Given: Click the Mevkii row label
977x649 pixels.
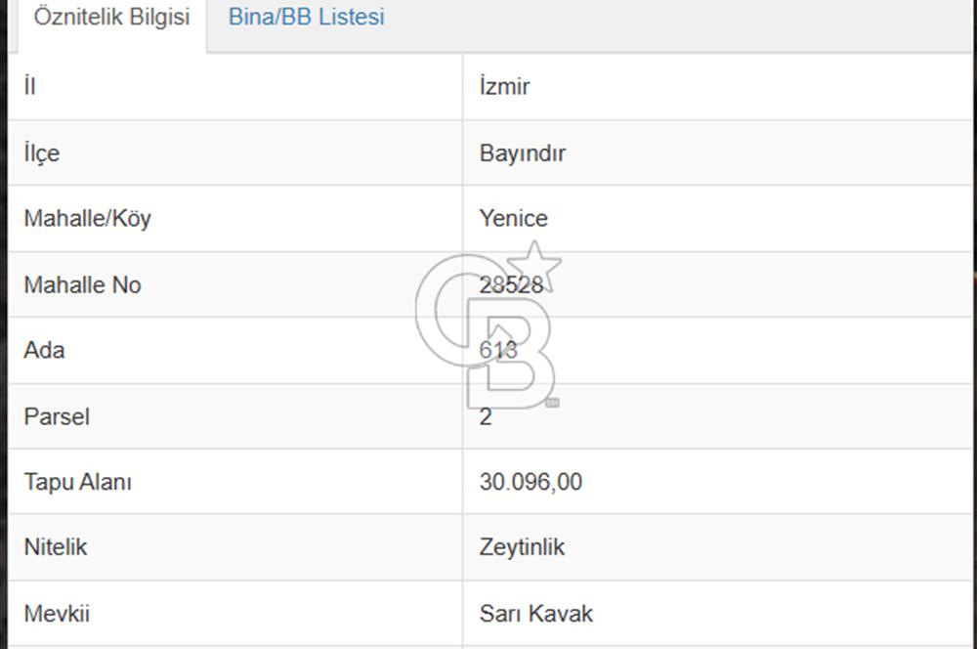Looking at the screenshot, I should pyautogui.click(x=54, y=614).
